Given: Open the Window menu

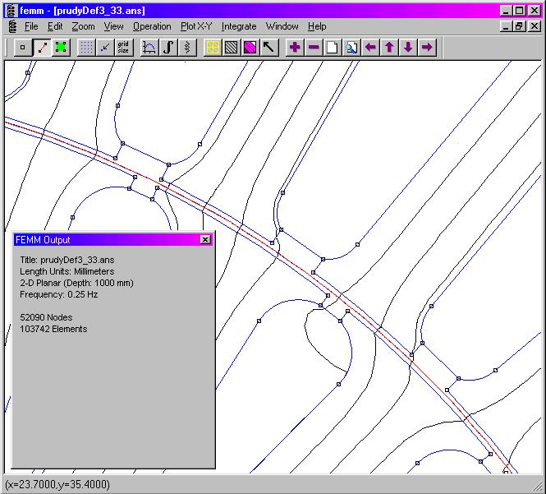Looking at the screenshot, I should click(x=282, y=26).
